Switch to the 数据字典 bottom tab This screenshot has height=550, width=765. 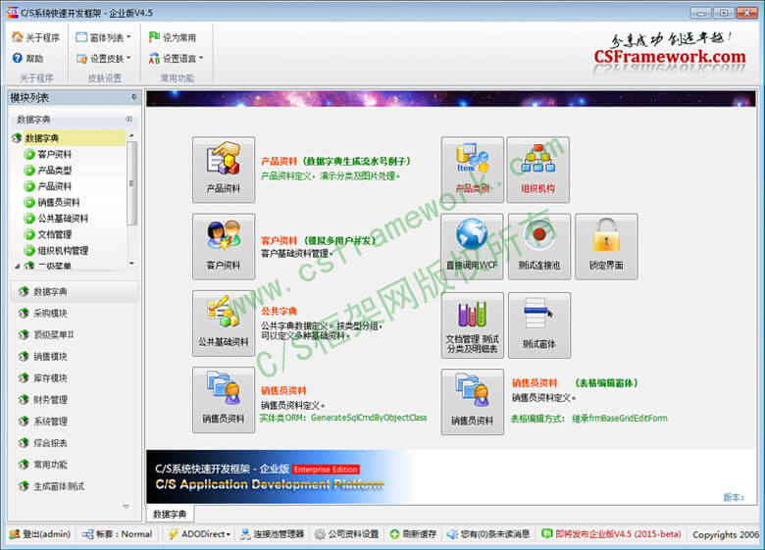(x=170, y=514)
